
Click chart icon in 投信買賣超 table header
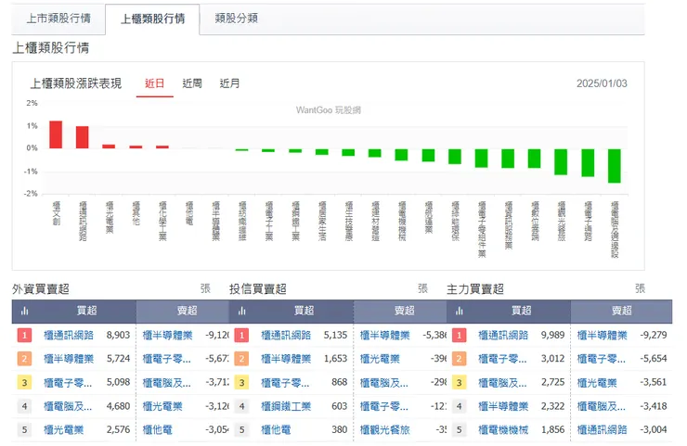tap(242, 311)
